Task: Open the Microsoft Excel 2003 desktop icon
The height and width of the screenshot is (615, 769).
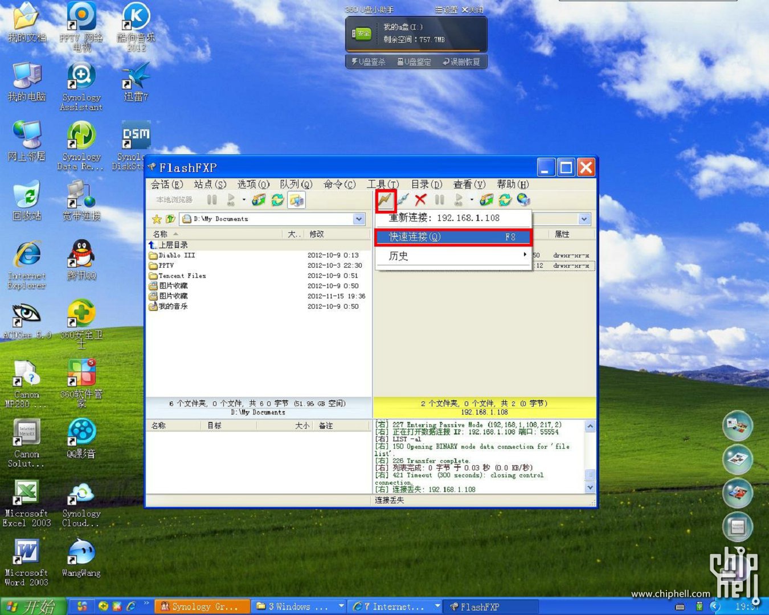Action: [27, 503]
